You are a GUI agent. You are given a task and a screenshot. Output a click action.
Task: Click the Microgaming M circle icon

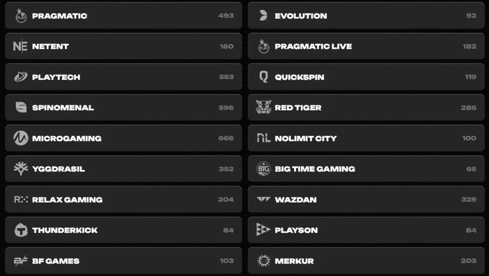click(x=21, y=138)
